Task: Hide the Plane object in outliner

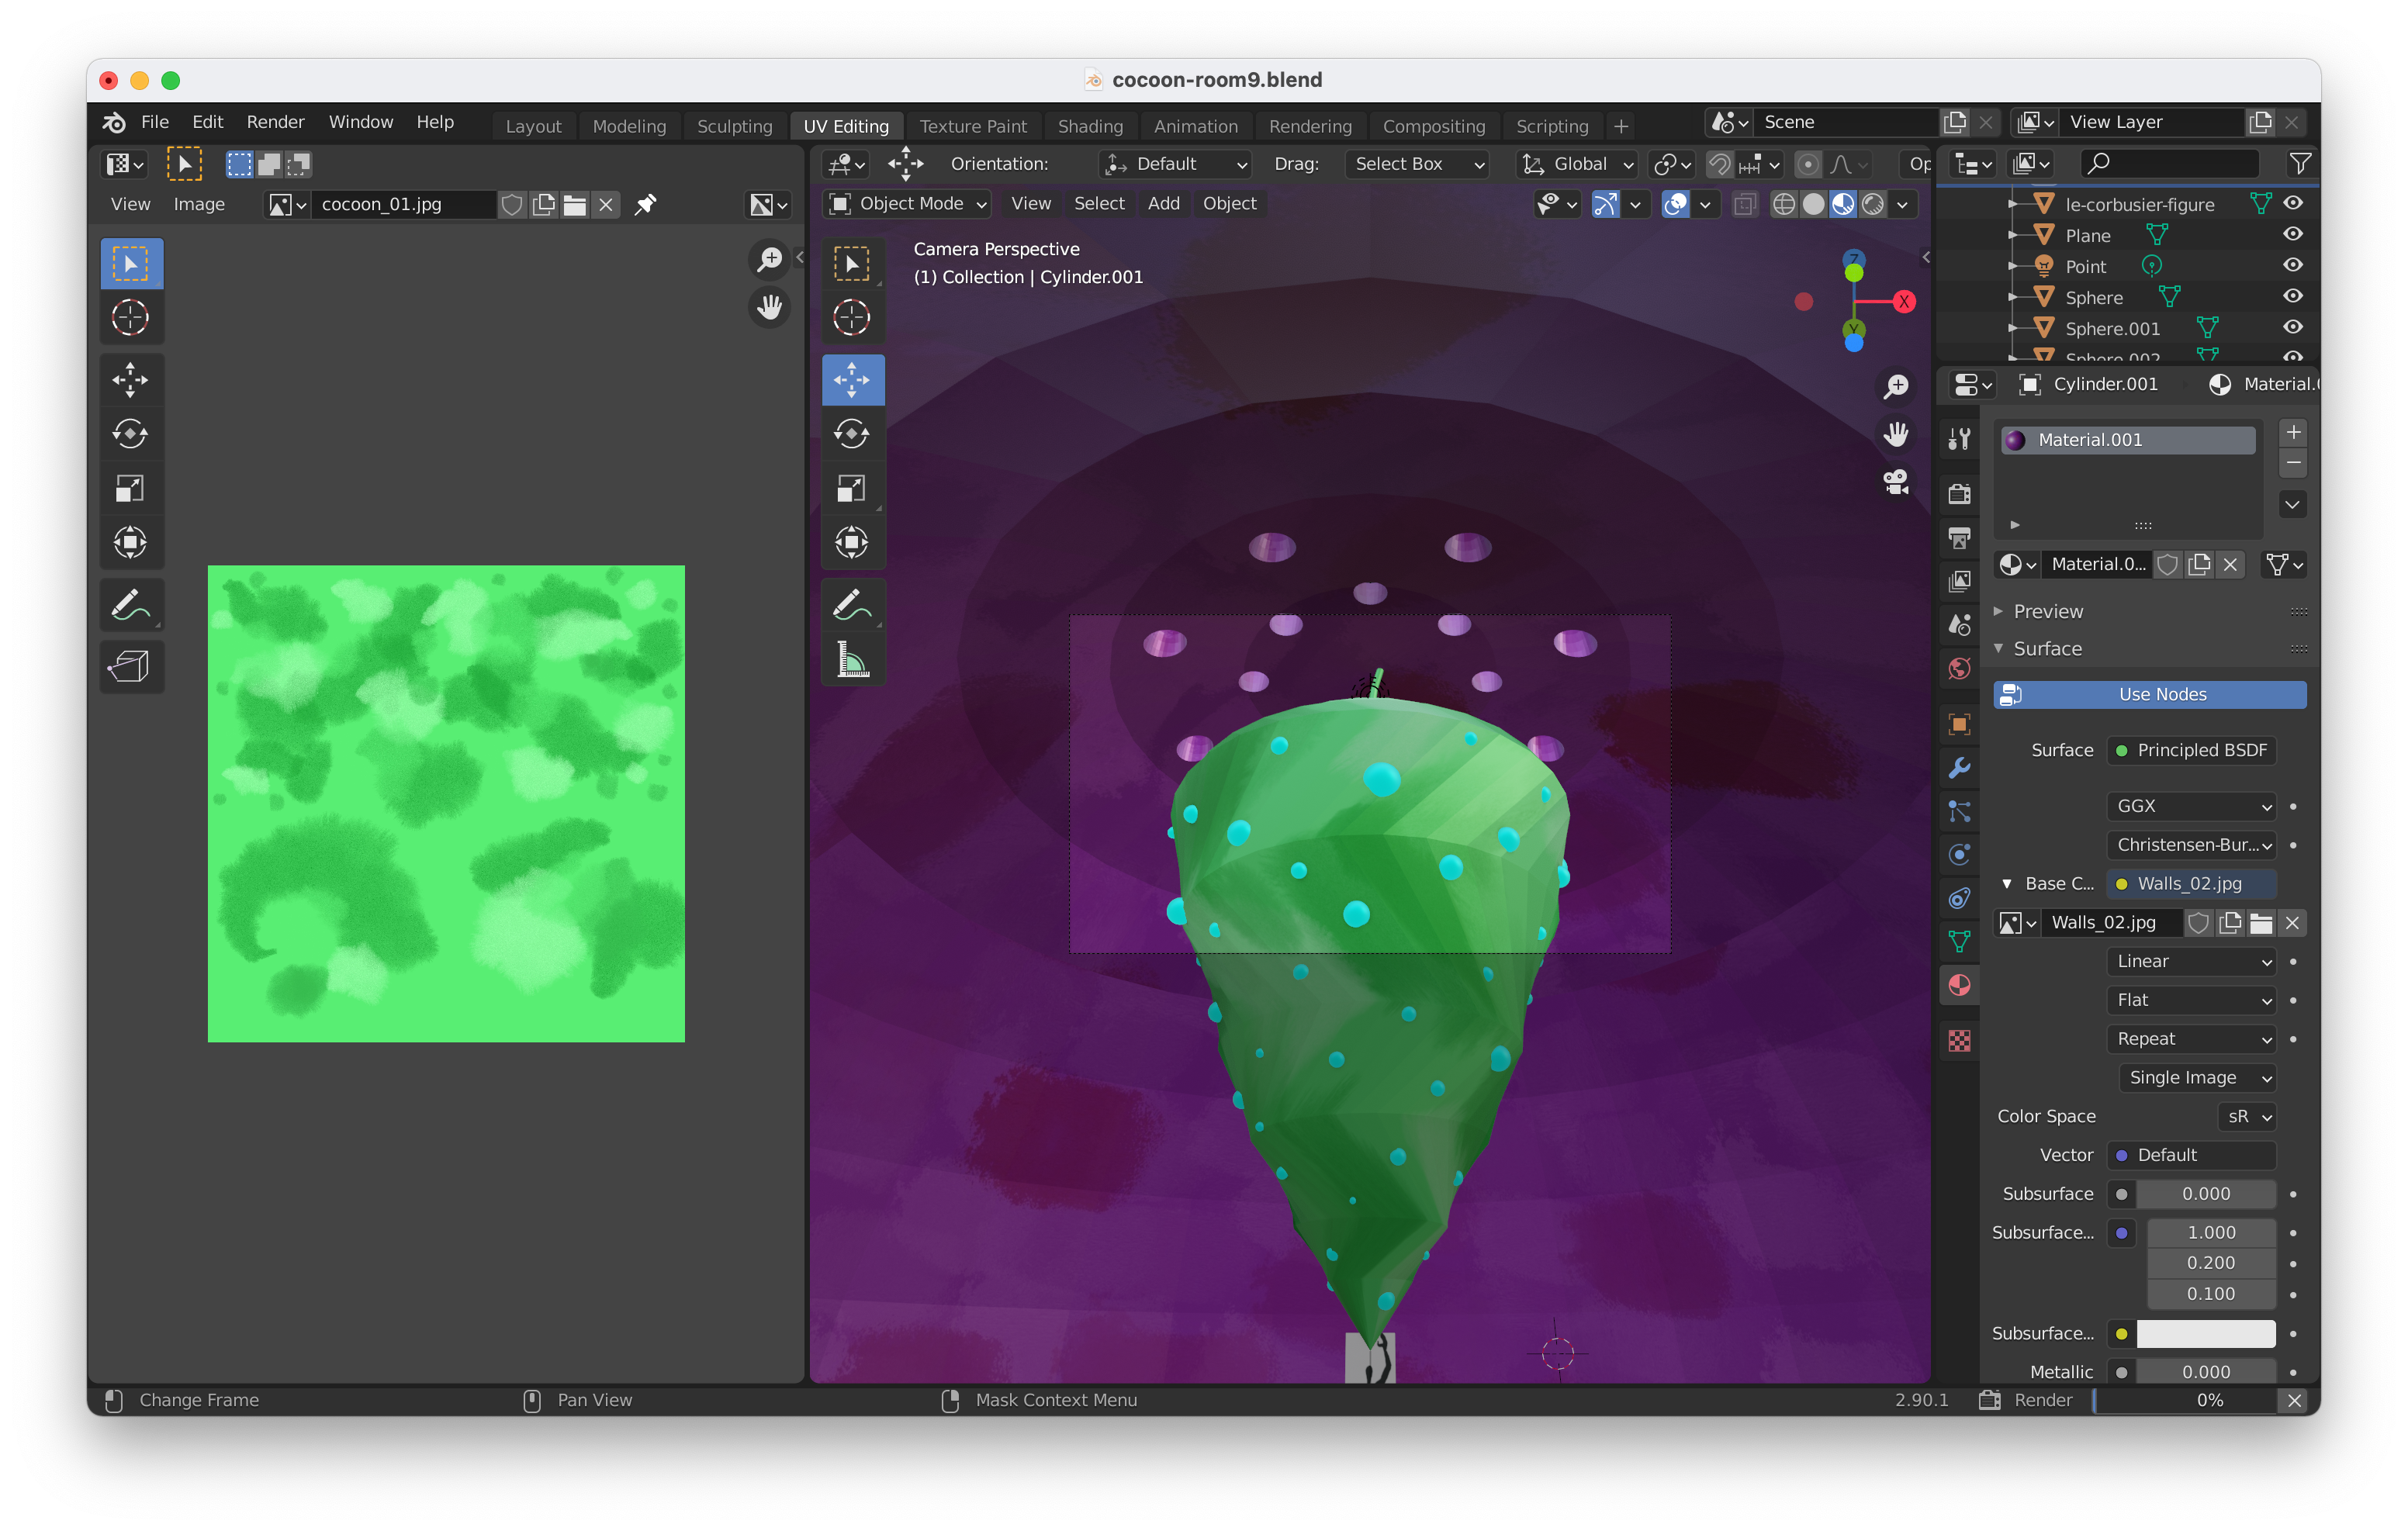Action: click(x=2292, y=235)
